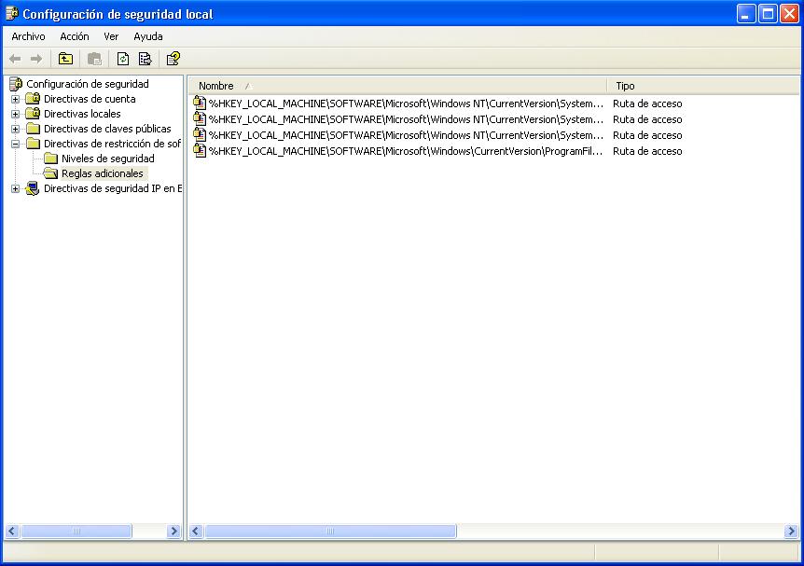The height and width of the screenshot is (566, 804).
Task: Click the Forward arrow toolbar icon
Action: [35, 59]
